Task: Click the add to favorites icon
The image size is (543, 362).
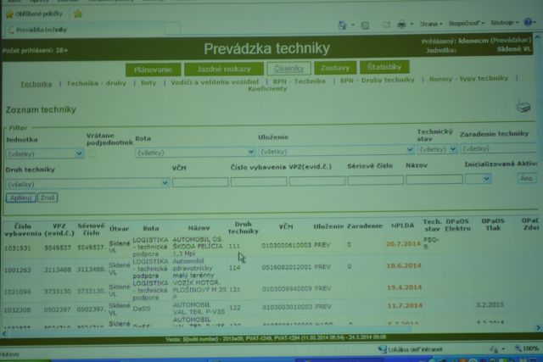Action: pyautogui.click(x=77, y=14)
